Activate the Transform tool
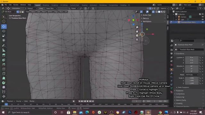 point(4,40)
